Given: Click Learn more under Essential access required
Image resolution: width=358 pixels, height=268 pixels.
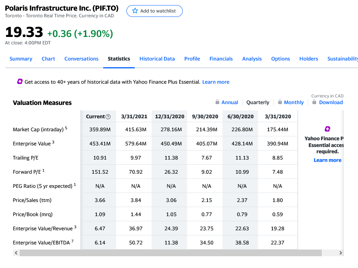Looking at the screenshot, I should [327, 160].
